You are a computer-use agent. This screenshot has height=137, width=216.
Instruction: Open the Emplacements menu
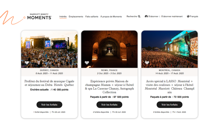coord(76,17)
